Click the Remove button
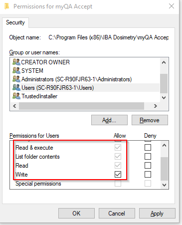The image size is (182, 225). (x=150, y=120)
